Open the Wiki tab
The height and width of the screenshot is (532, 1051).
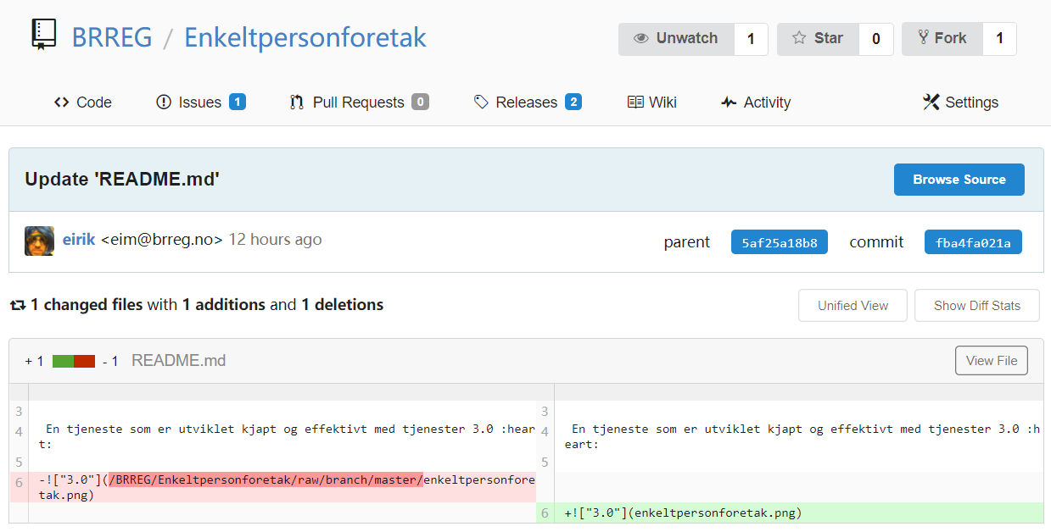651,103
